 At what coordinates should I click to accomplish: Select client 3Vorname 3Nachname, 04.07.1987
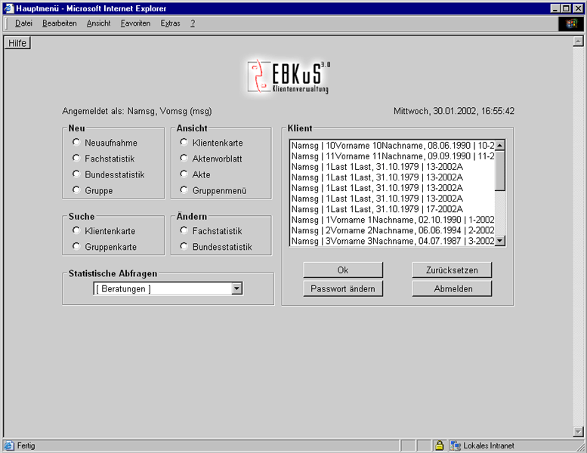point(393,241)
